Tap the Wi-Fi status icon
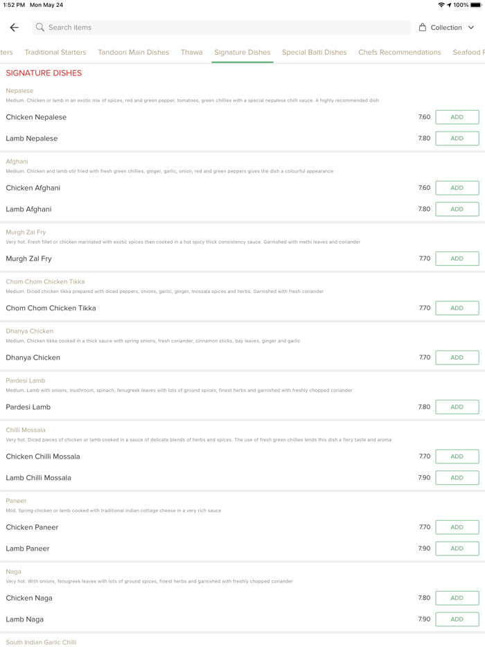 (441, 5)
